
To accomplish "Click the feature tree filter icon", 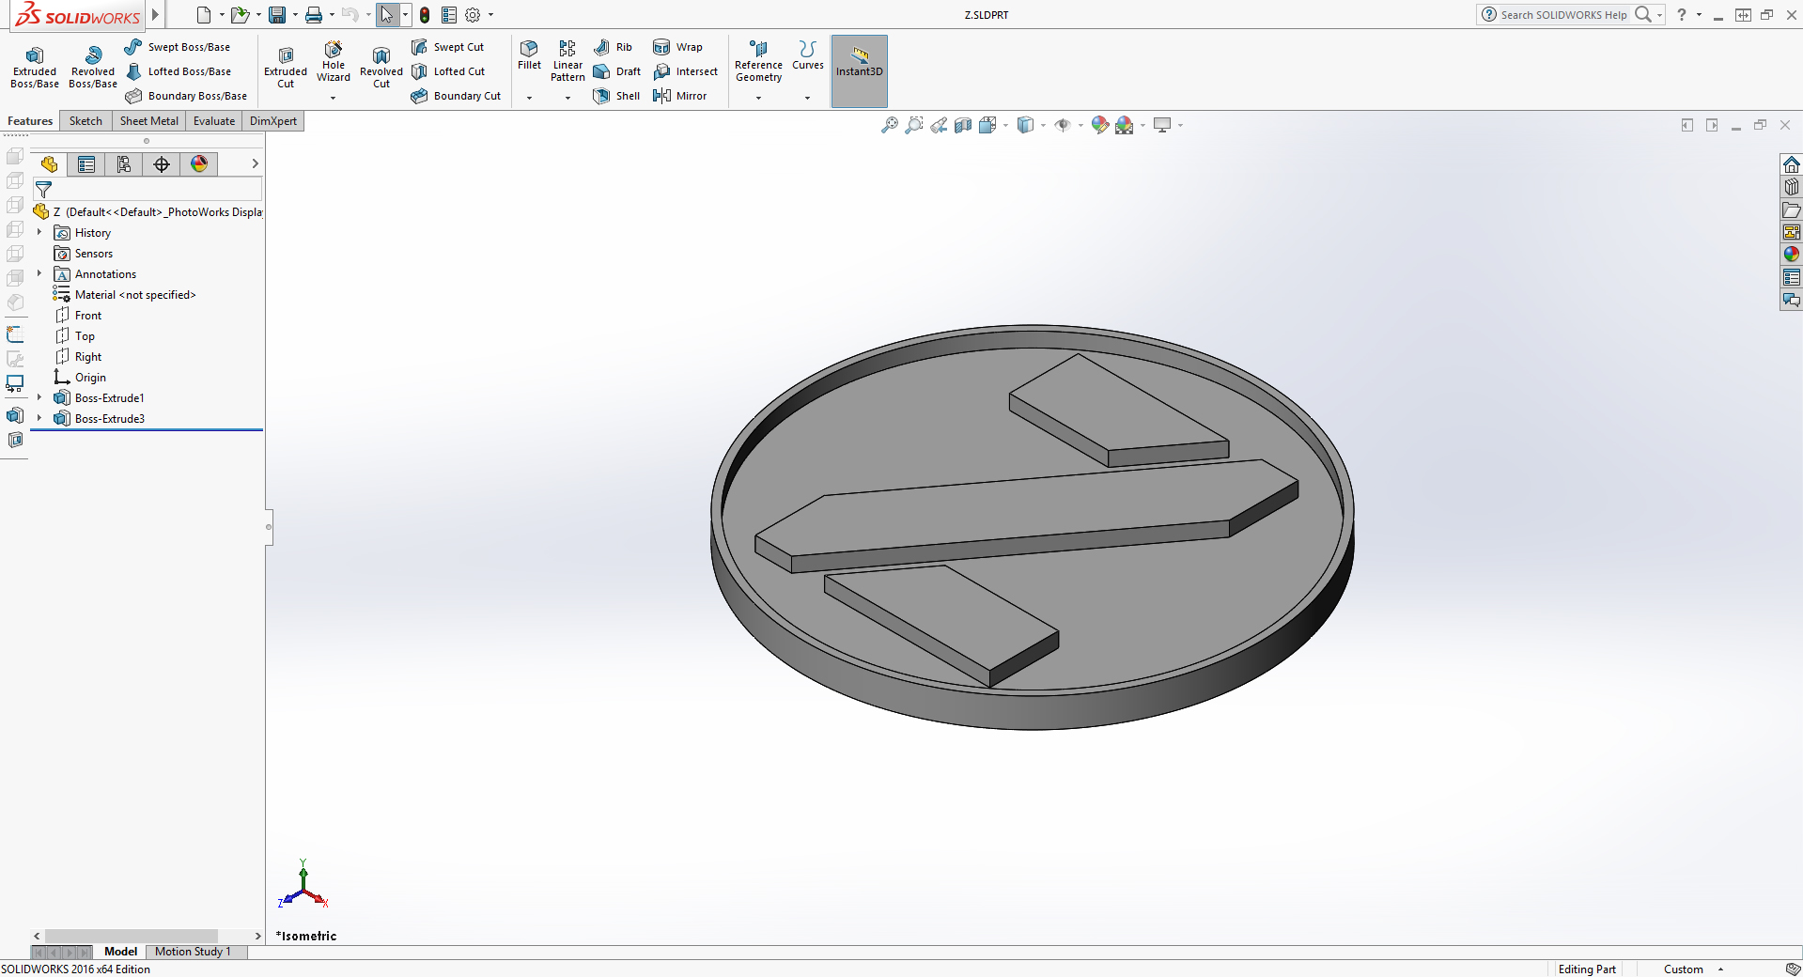I will [43, 190].
